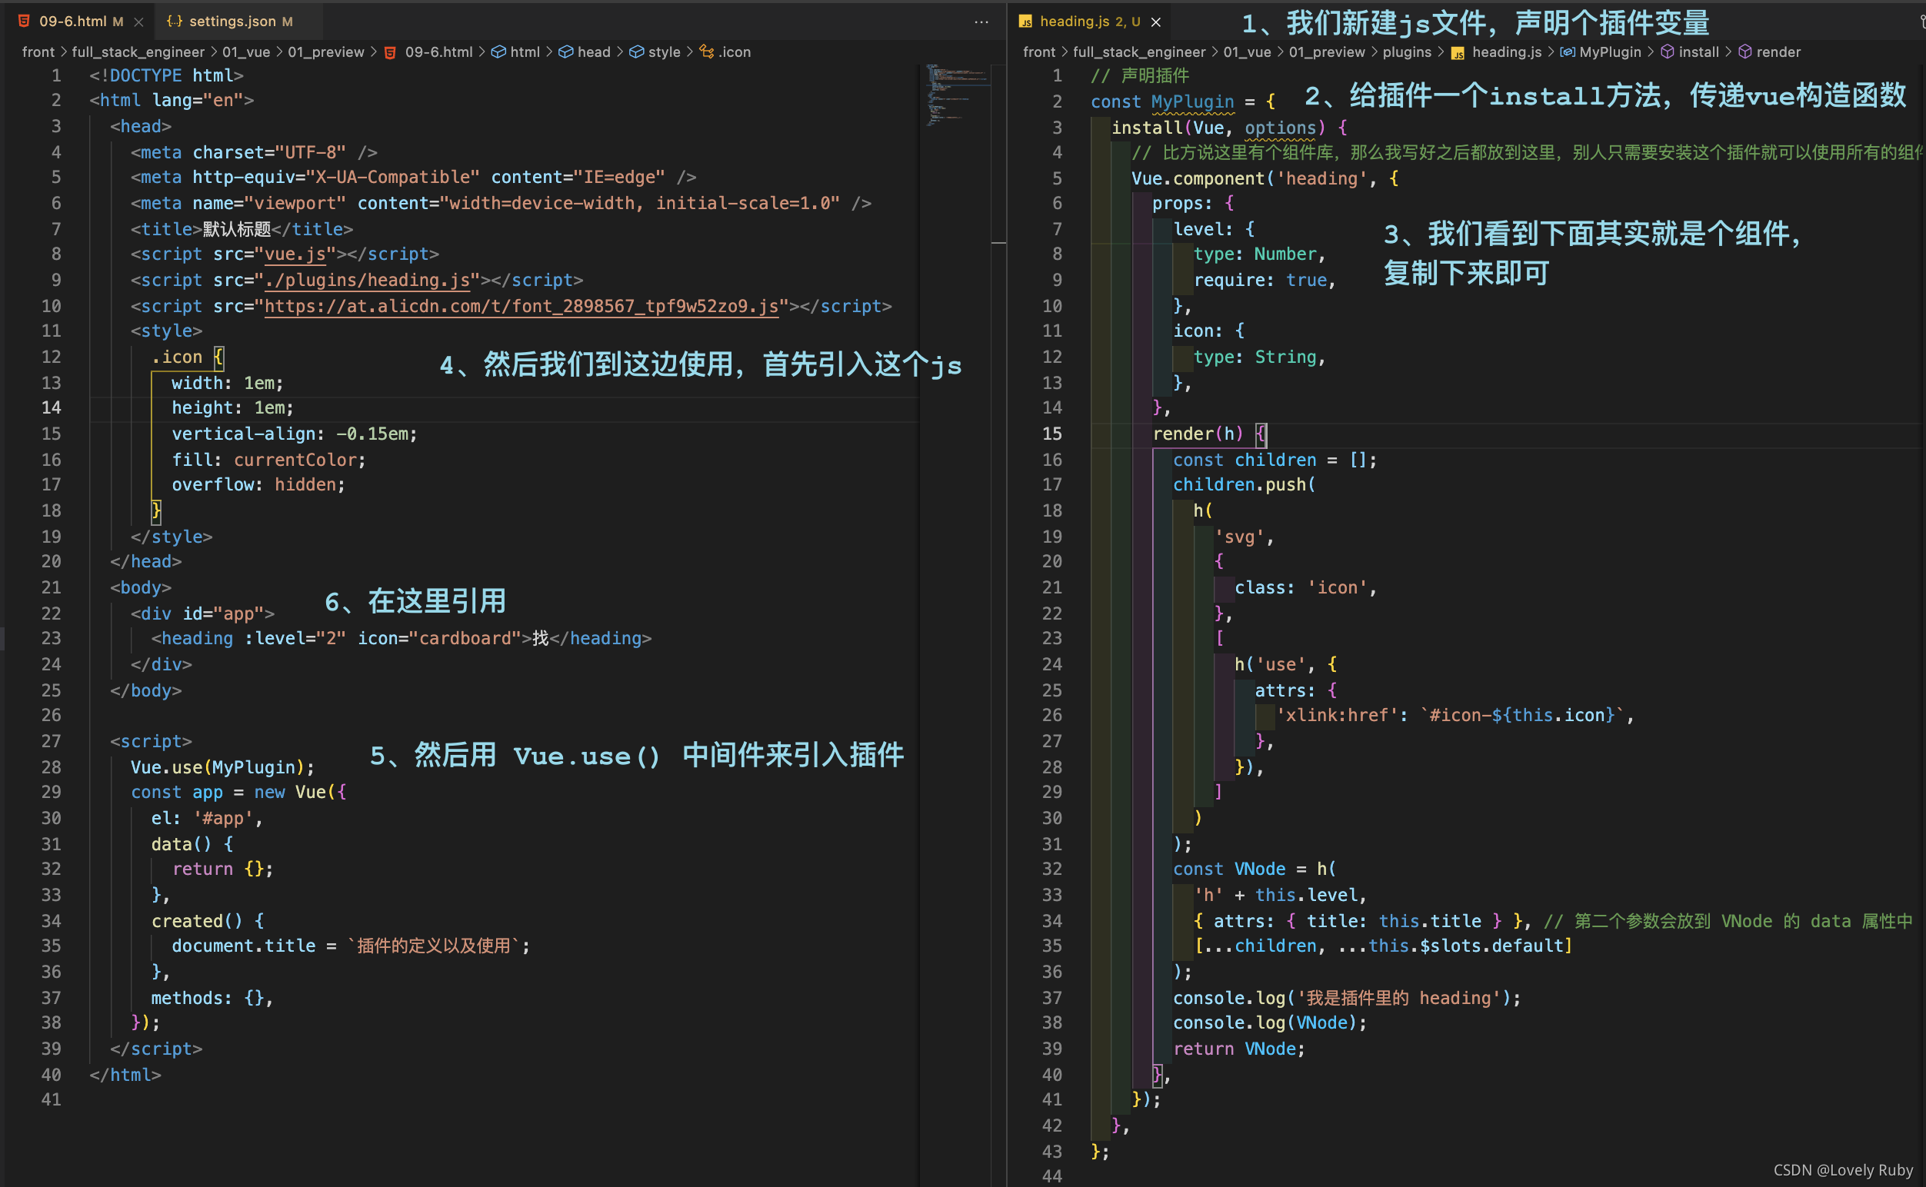The width and height of the screenshot is (1926, 1187).
Task: Close the heading.js tab
Action: 1155,22
